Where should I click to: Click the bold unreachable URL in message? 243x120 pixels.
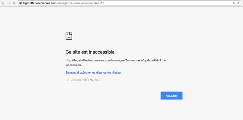point(114,60)
